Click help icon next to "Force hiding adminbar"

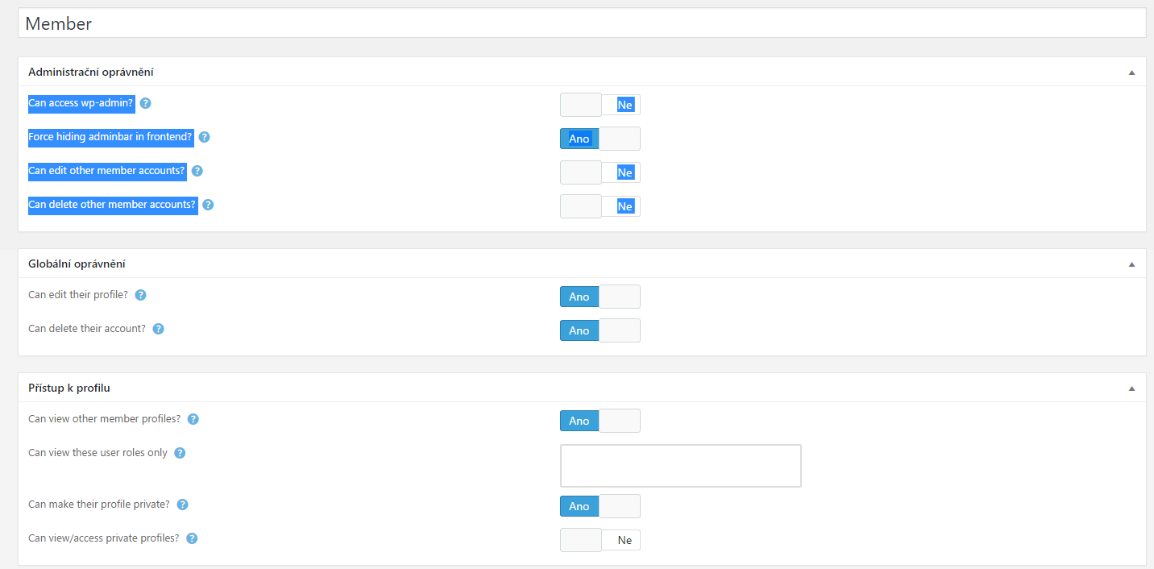(x=205, y=137)
